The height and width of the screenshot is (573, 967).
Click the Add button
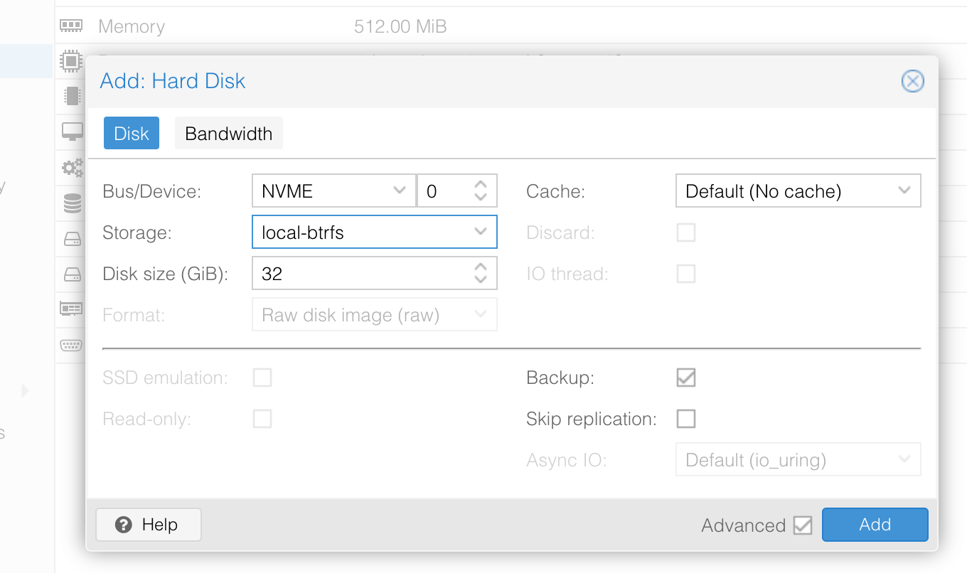(x=875, y=525)
